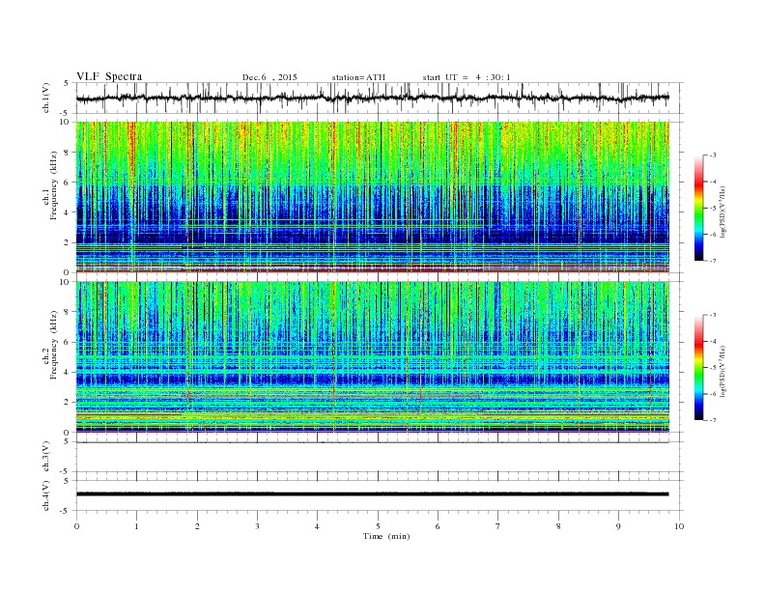Click the ch.1 color bar 'log(PSD)(V²/Hz)' label
The image size is (765, 591).
pos(723,211)
